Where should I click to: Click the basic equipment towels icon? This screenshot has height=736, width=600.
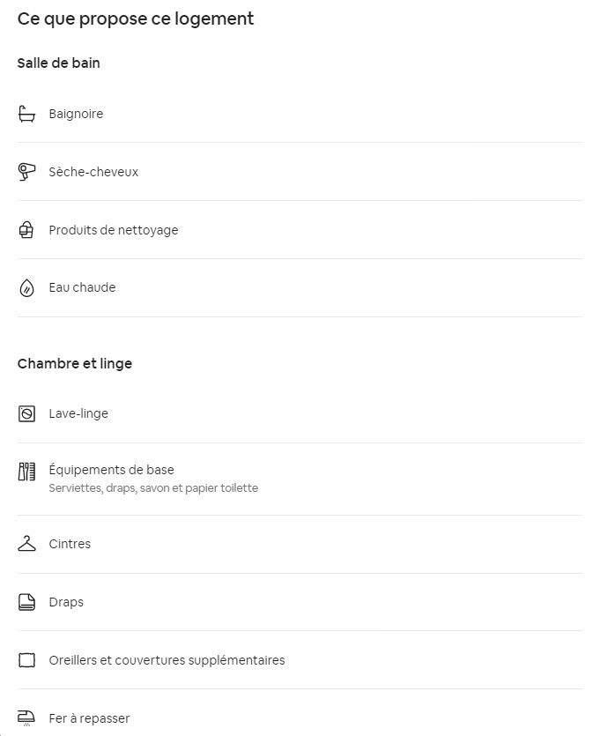point(26,472)
